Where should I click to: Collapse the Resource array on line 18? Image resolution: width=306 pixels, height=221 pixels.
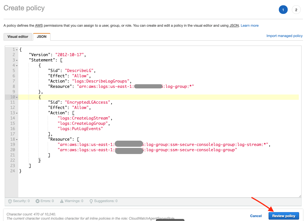(x=16, y=139)
